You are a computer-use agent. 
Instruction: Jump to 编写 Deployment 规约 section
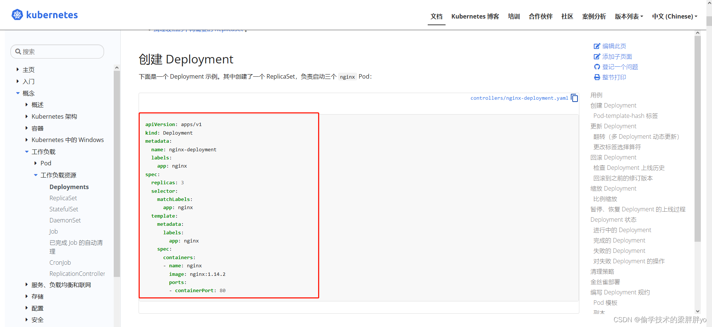coord(620,292)
